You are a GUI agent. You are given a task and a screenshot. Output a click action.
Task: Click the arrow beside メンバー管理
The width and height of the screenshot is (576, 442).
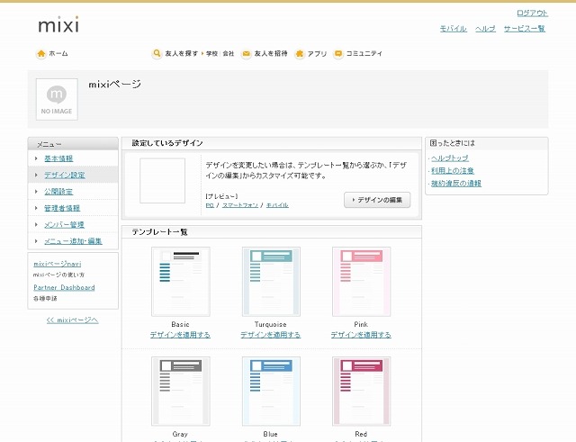pyautogui.click(x=36, y=224)
